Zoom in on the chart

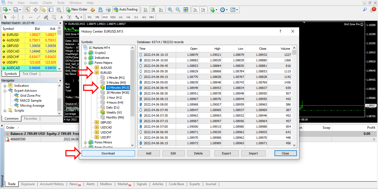coord(170,9)
